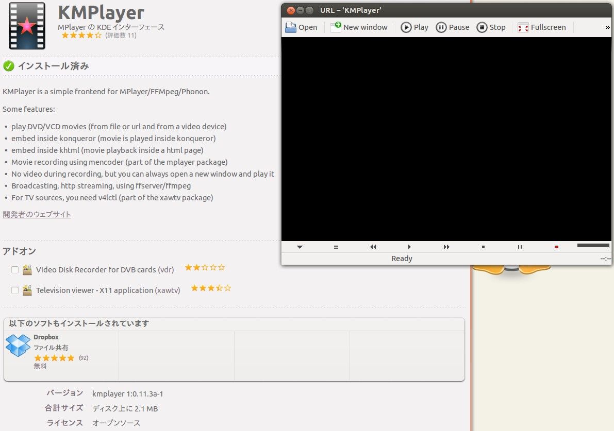
Task: Maximize the KMPlayer URL window
Action: tap(309, 11)
